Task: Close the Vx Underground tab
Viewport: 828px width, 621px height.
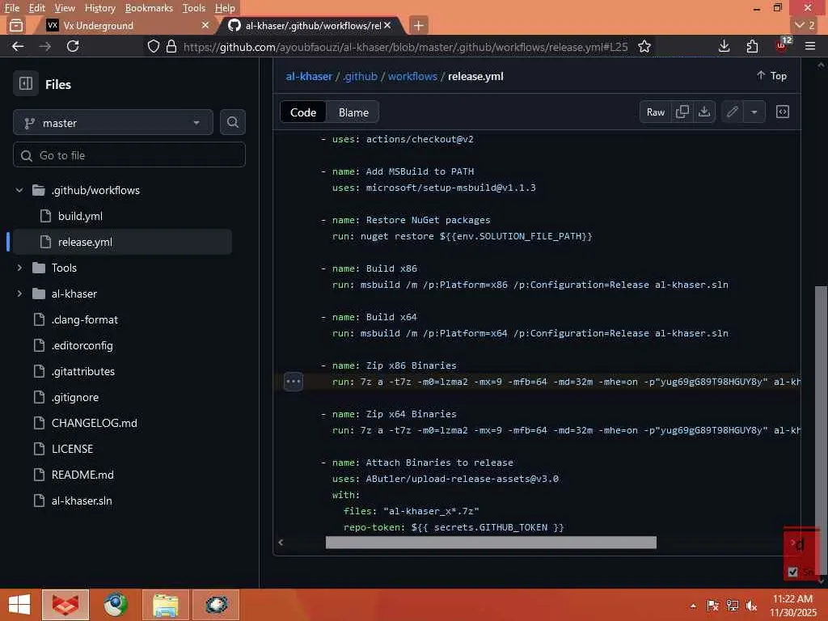Action: (x=205, y=25)
